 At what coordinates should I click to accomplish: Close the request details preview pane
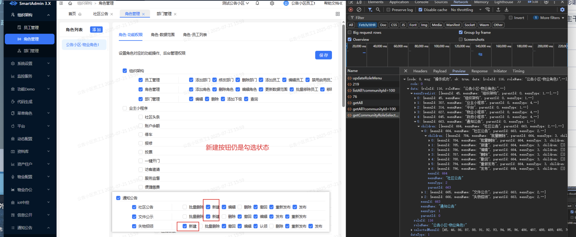pyautogui.click(x=406, y=71)
